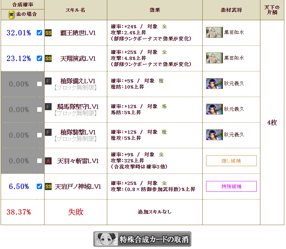This screenshot has height=249, width=286.
Task: Click the スキル名 column header
Action: coord(76,10)
